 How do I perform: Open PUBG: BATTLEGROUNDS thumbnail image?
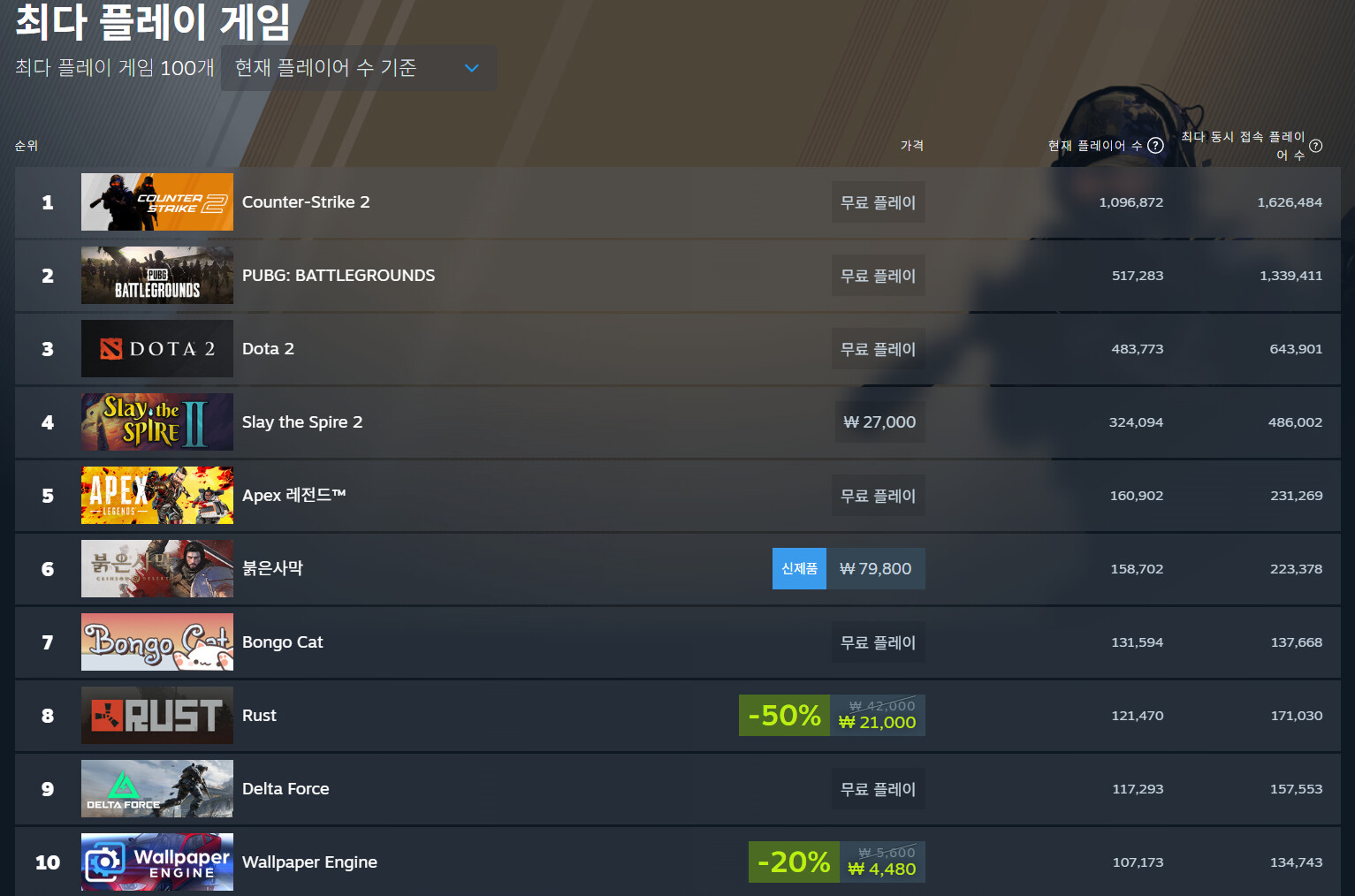click(x=157, y=276)
